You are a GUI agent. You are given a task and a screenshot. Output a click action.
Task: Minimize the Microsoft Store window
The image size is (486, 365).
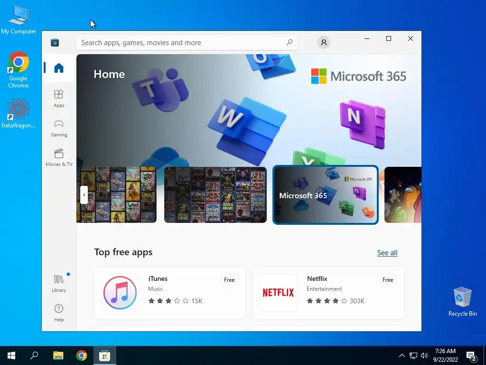367,38
